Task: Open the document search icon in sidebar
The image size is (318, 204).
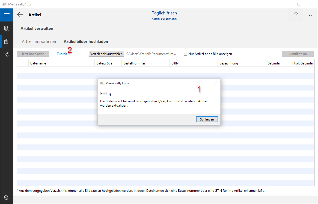Action: (7, 28)
